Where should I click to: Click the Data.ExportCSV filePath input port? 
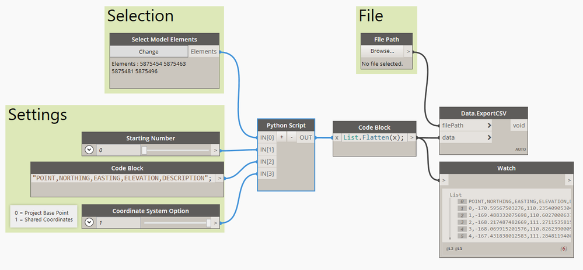coord(466,125)
